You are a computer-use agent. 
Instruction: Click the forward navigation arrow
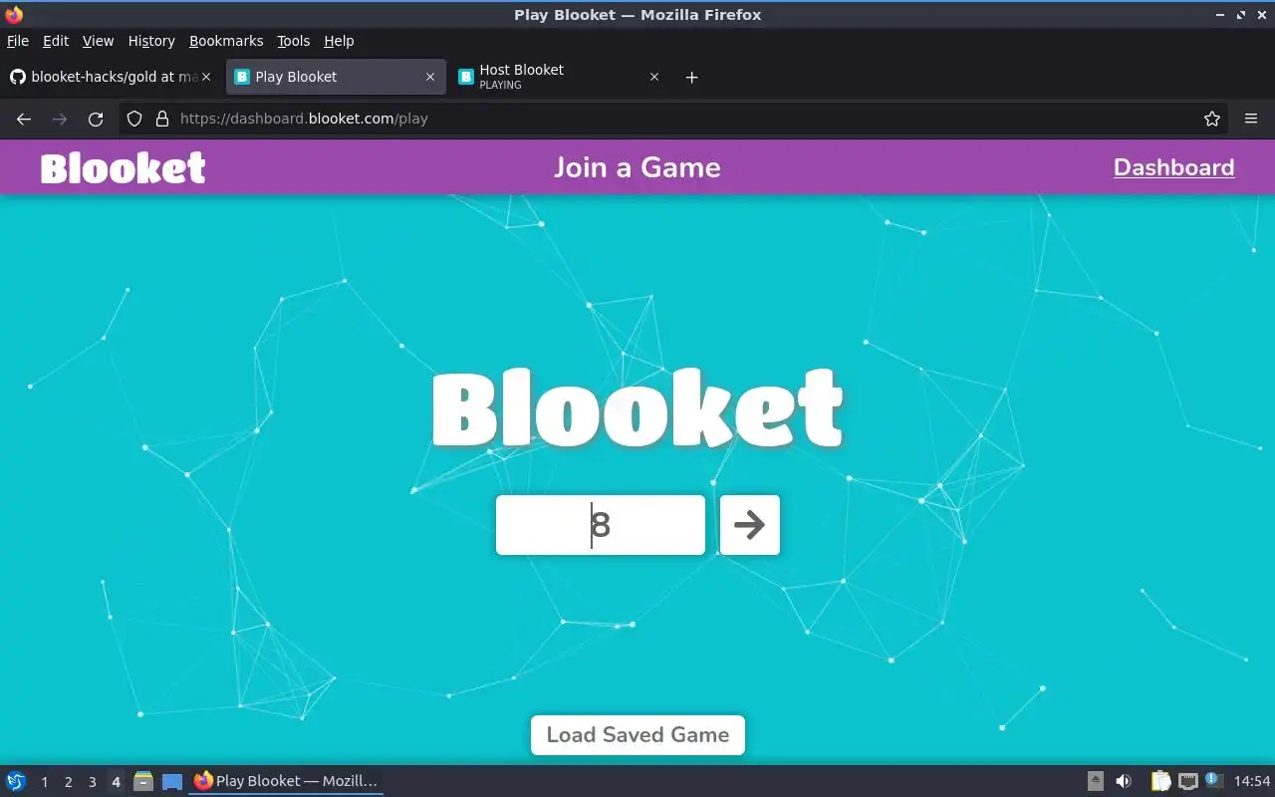[60, 119]
